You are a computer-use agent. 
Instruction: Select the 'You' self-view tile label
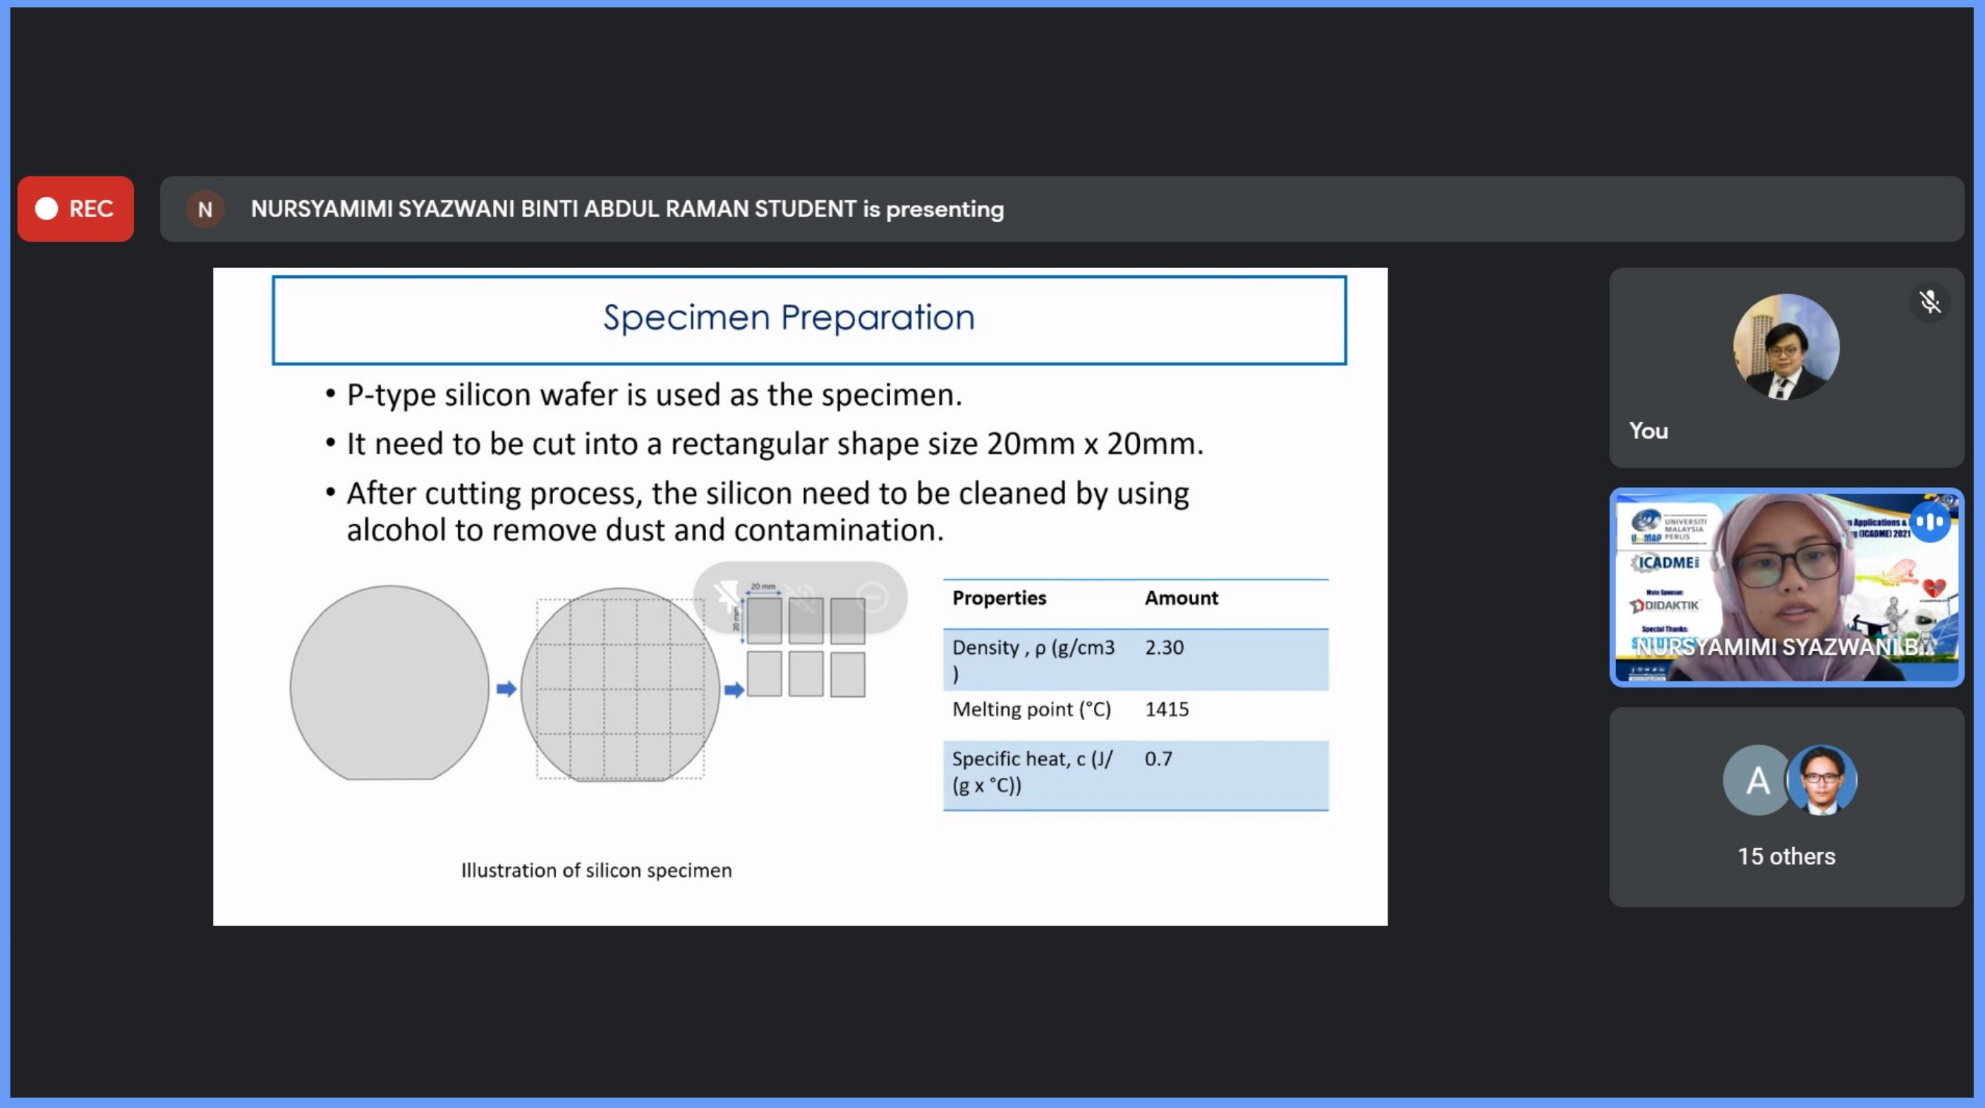[x=1649, y=431]
